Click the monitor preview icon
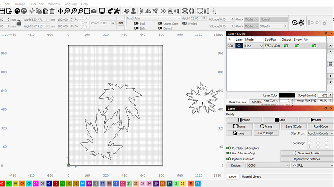The image size is (334, 187). click(102, 11)
